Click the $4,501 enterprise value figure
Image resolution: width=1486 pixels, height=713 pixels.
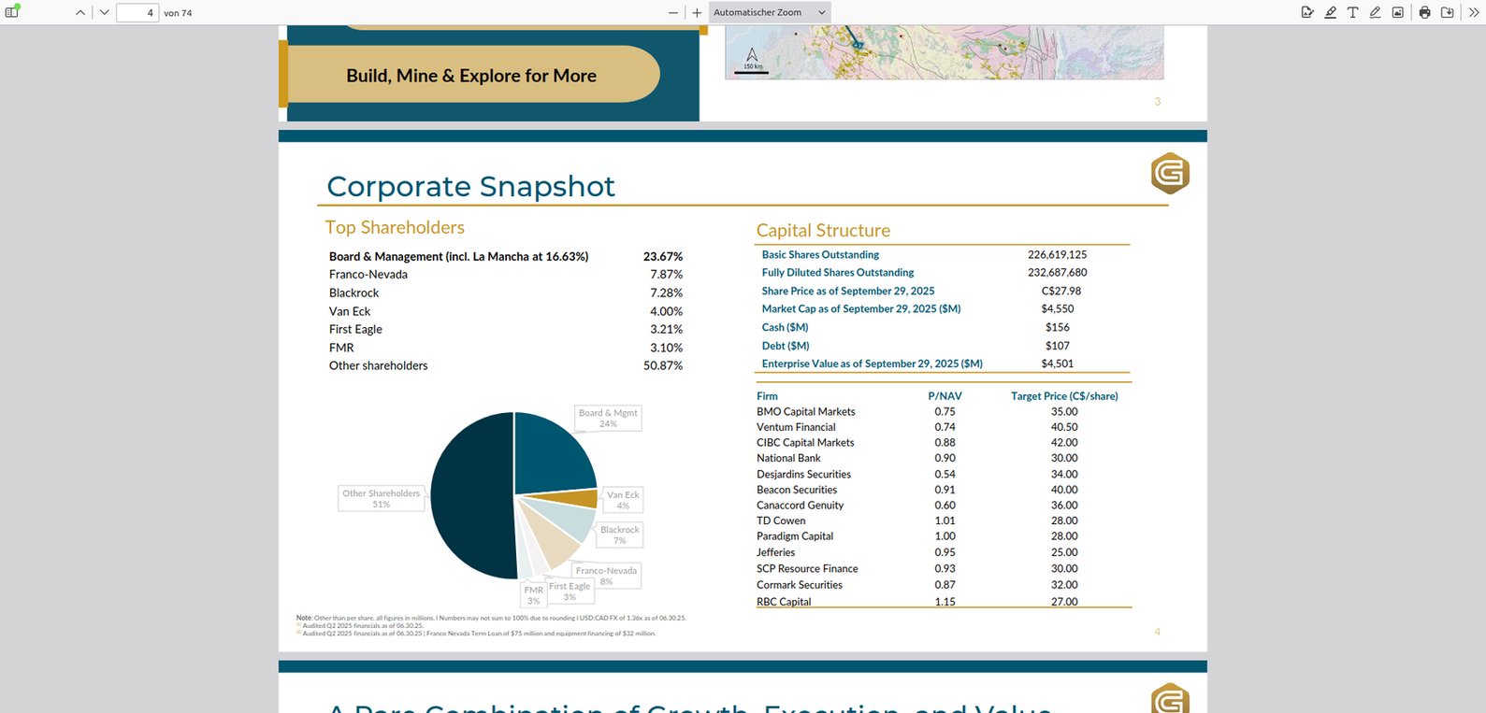(1058, 364)
